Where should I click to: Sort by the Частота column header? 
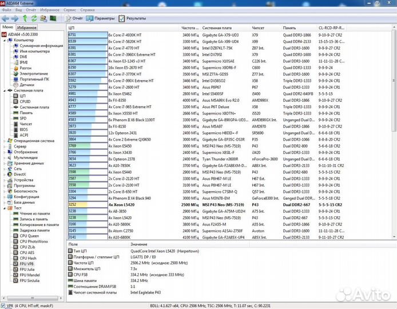[x=190, y=28]
